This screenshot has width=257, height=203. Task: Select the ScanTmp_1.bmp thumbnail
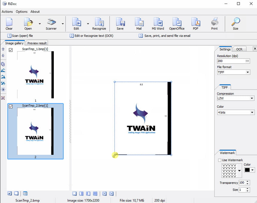[x=35, y=75]
